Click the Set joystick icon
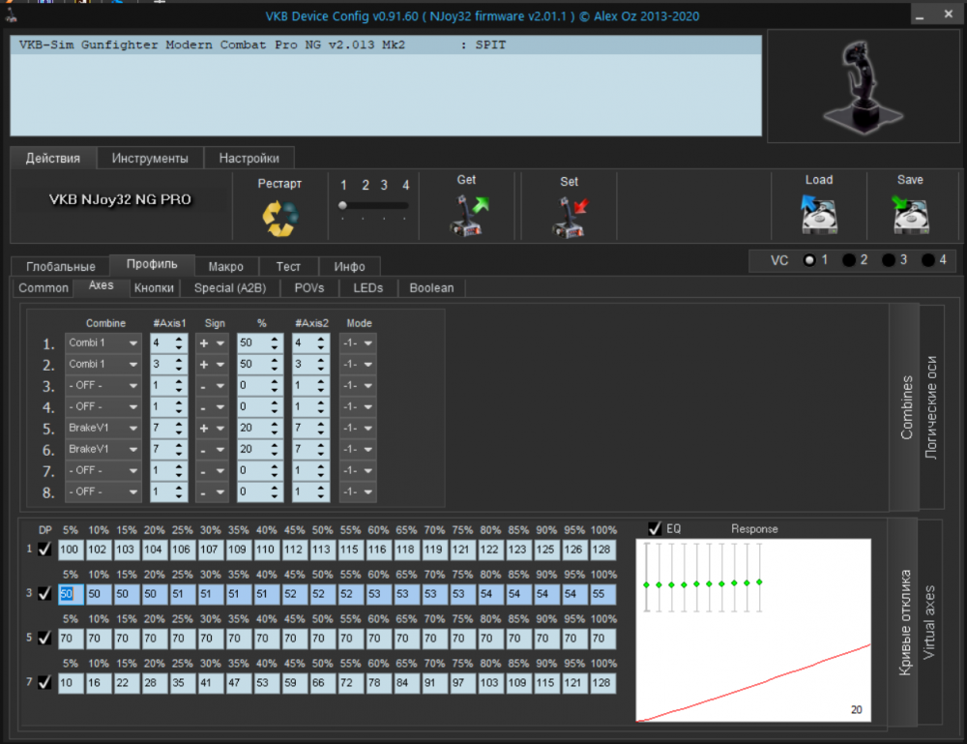The image size is (967, 744). click(571, 216)
